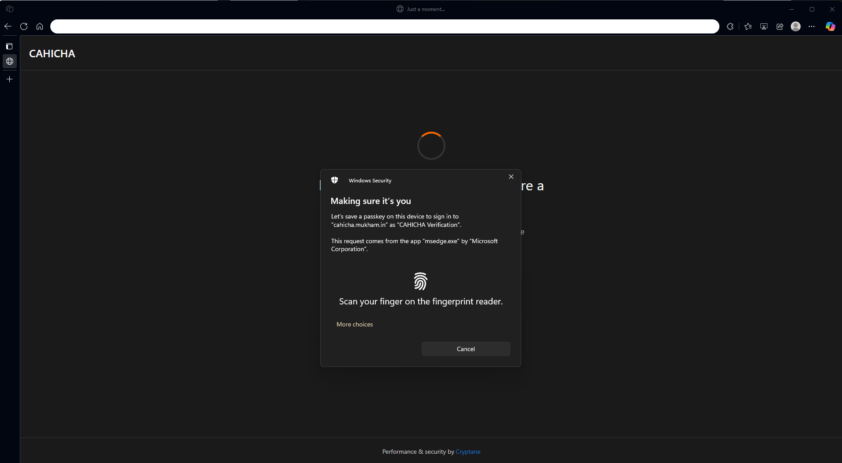Click the icon right of Favorites
842x463 pixels.
pyautogui.click(x=764, y=26)
